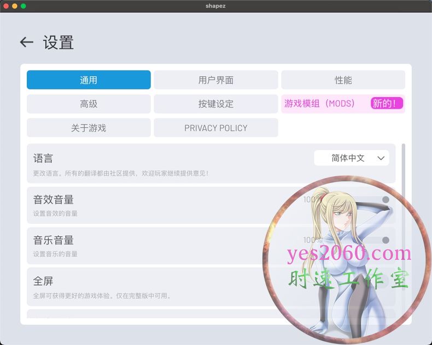Click the PRIVACY POLICY button
Screen dimensions: 432x345
[x=215, y=128]
